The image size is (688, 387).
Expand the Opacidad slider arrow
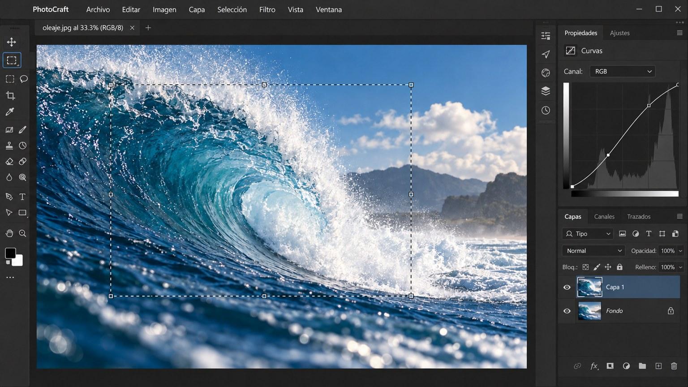coord(680,251)
